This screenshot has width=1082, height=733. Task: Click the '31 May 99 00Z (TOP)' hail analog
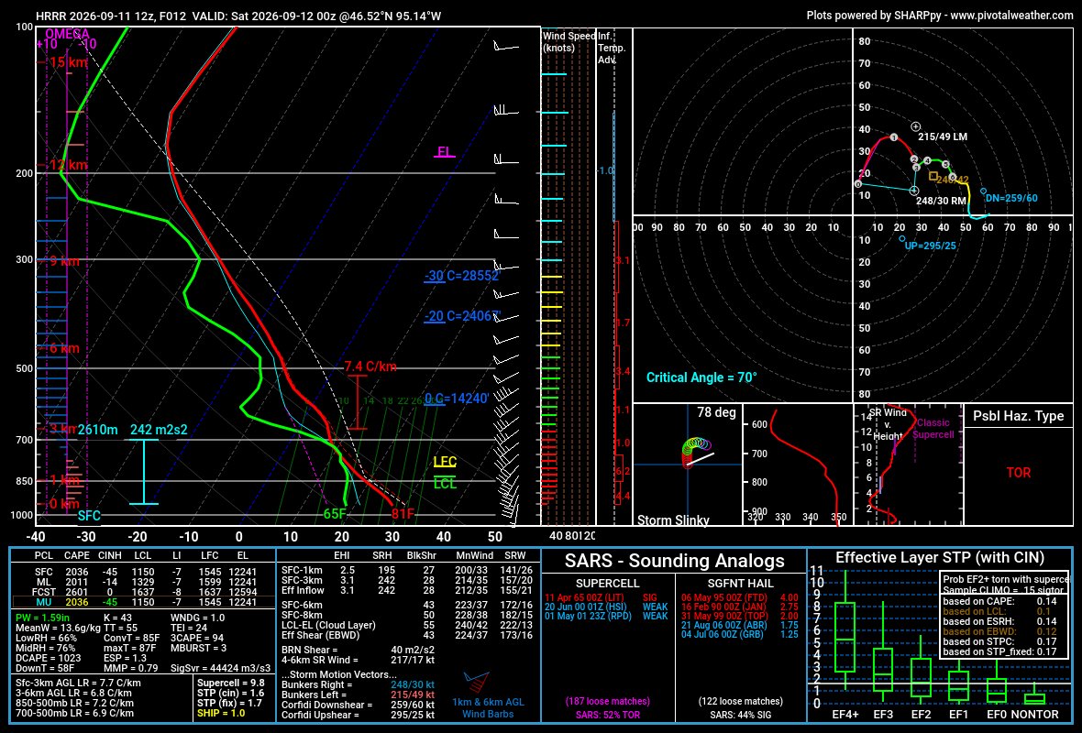pos(723,616)
